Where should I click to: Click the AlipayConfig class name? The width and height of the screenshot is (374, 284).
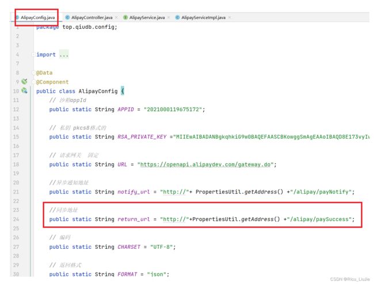(98, 91)
